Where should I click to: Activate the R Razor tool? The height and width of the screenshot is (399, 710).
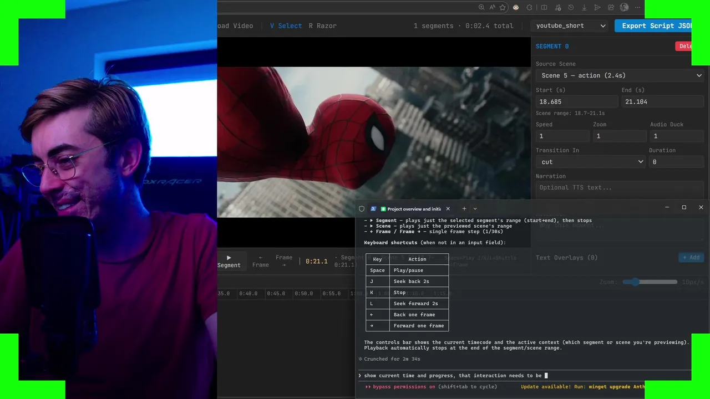[322, 25]
